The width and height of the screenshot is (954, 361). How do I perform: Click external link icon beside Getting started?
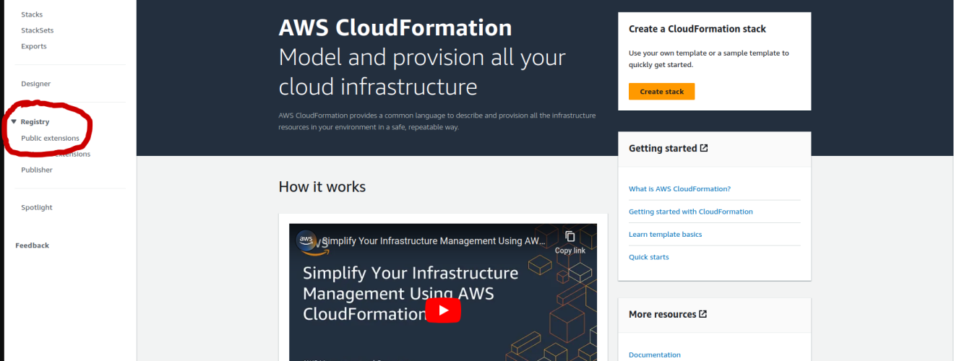pos(704,148)
